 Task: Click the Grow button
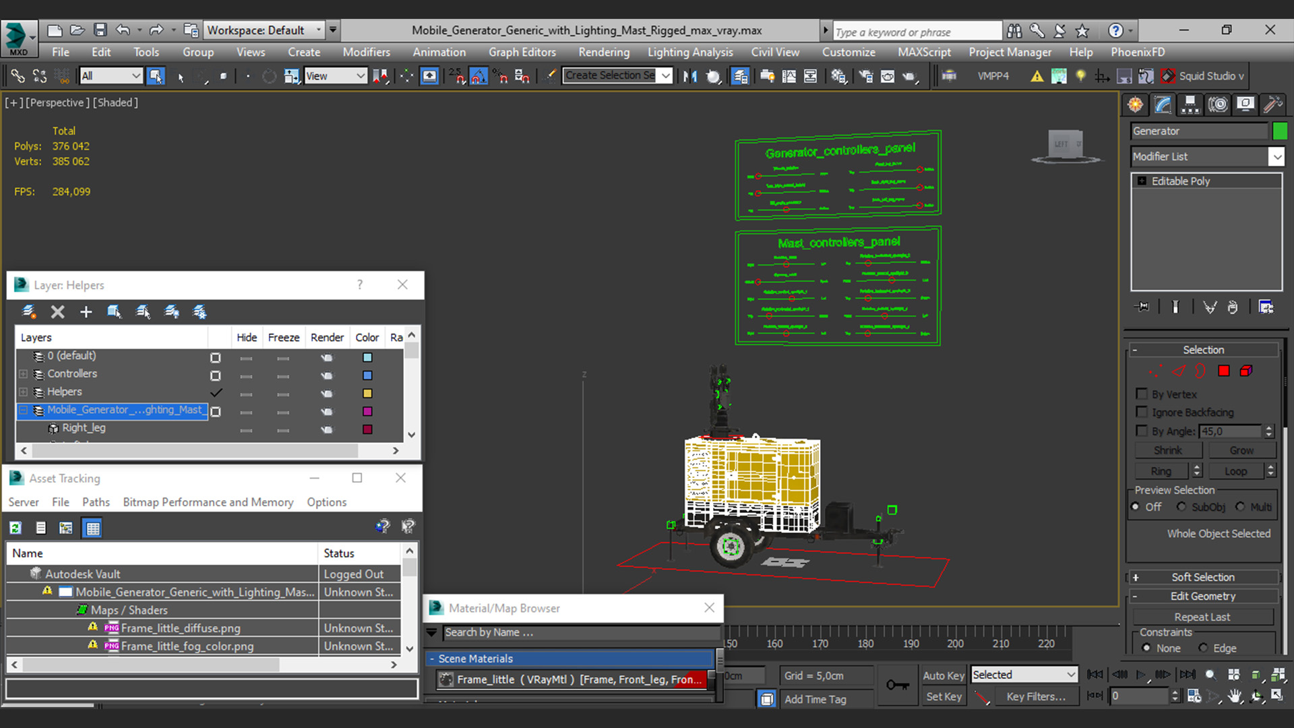[1241, 450]
